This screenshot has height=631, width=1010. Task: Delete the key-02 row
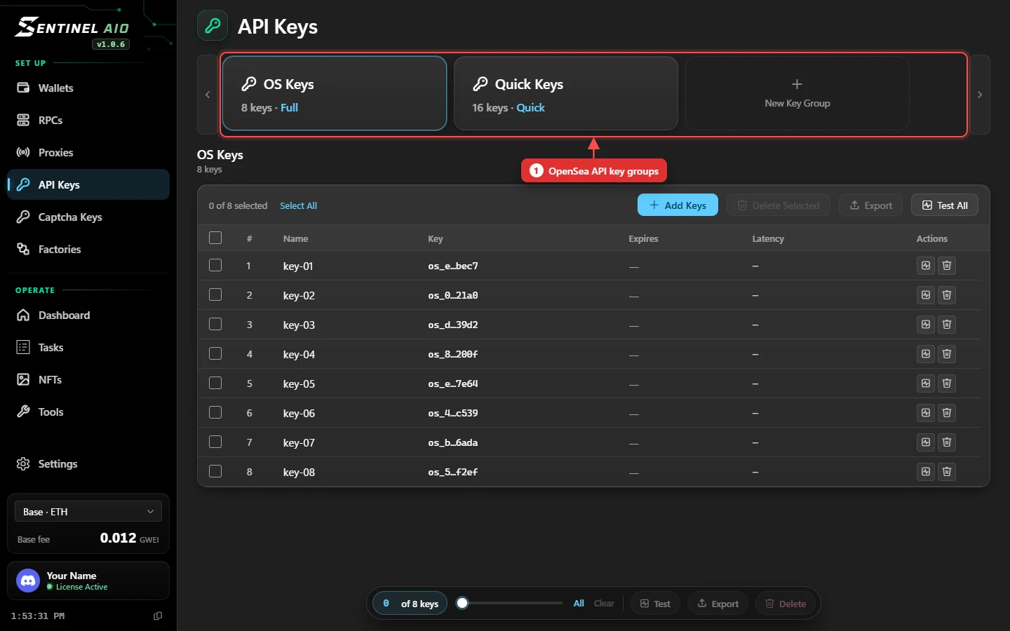tap(947, 295)
